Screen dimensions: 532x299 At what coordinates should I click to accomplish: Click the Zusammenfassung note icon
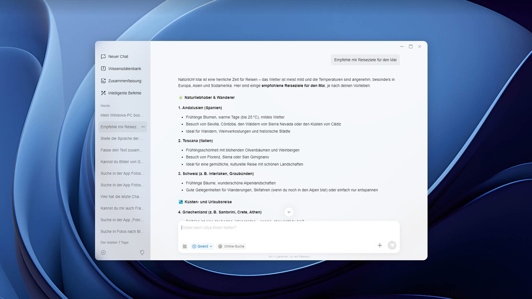pos(103,81)
